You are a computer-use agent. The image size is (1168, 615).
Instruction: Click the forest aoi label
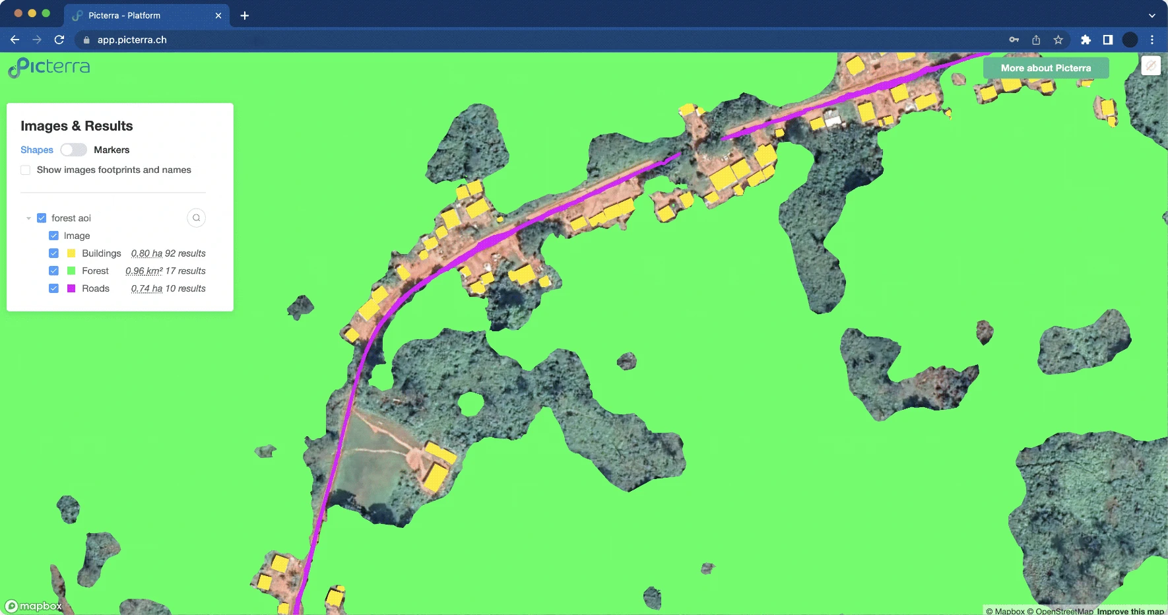[71, 218]
